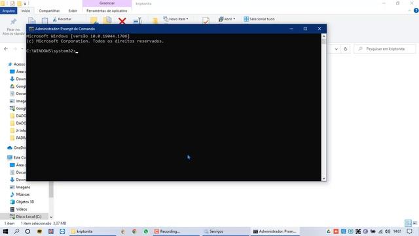419x236 pixels.
Task: Switch to the Início ribbon tab
Action: click(x=26, y=10)
